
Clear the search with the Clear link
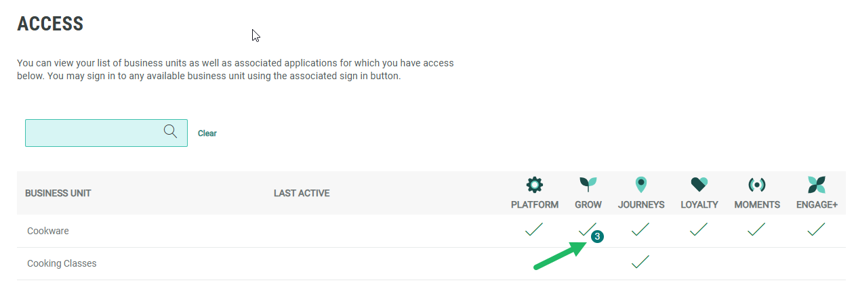[x=207, y=133]
